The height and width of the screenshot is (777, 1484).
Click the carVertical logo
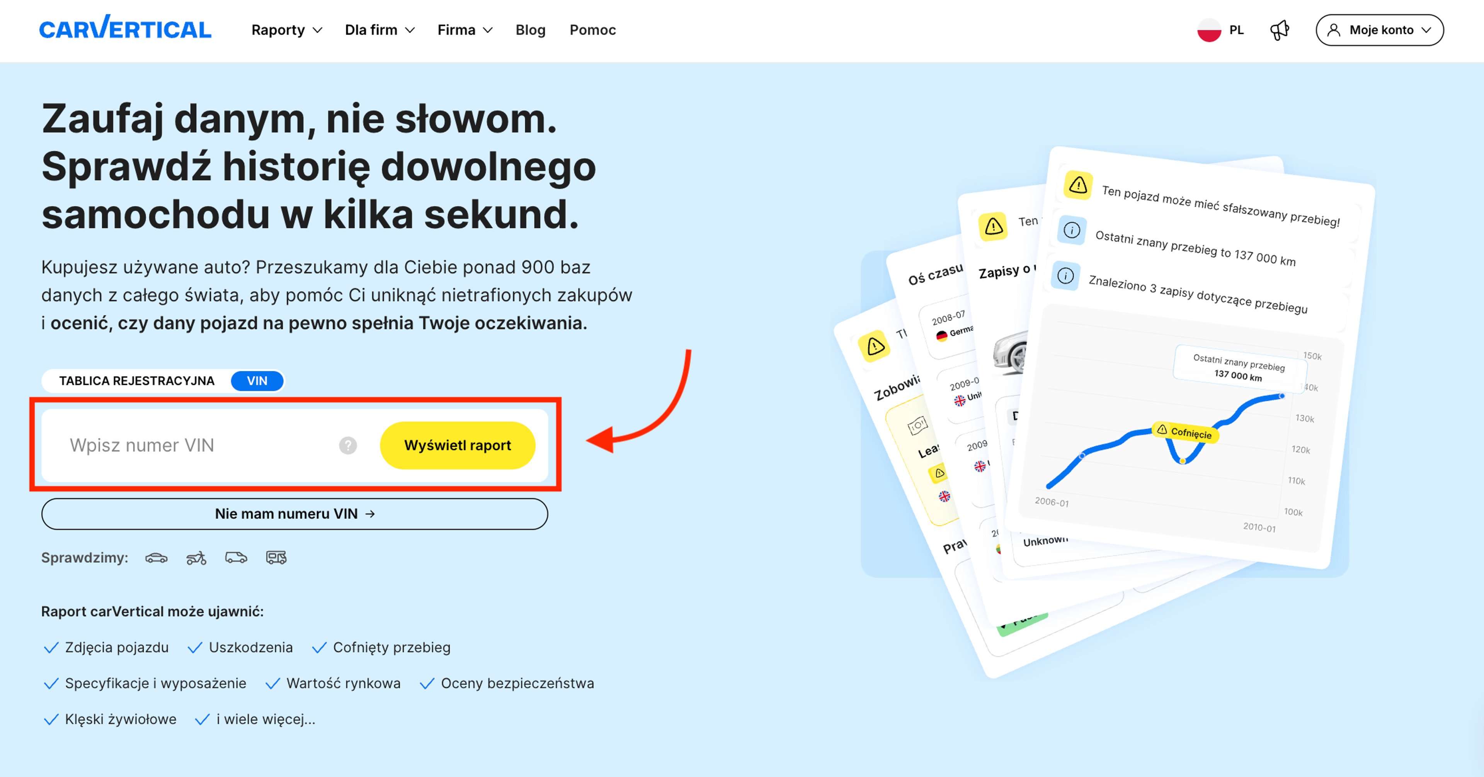125,29
